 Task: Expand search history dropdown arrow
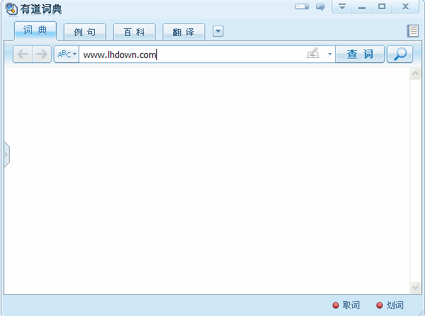(x=330, y=54)
